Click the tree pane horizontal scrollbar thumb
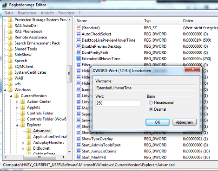This screenshot has height=171, width=218. 40,157
